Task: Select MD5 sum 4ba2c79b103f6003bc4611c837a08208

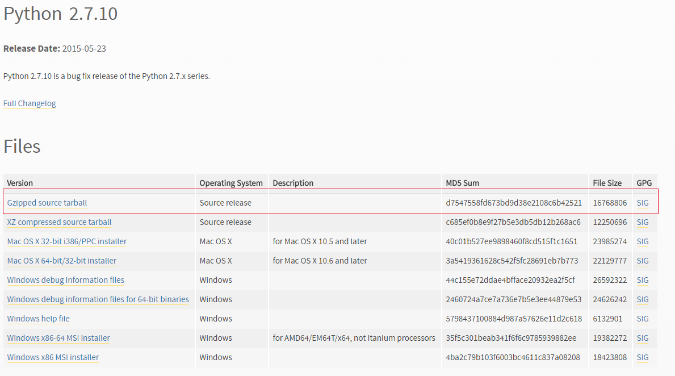Action: coord(513,357)
